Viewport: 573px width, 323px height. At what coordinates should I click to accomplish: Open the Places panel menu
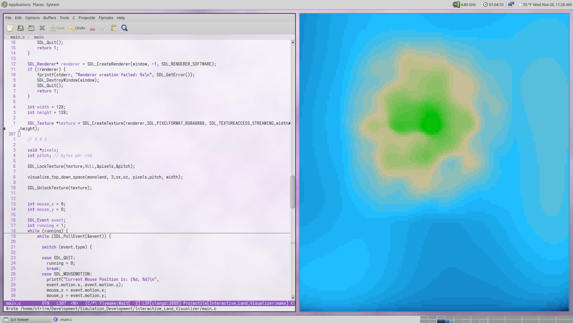pos(38,4)
